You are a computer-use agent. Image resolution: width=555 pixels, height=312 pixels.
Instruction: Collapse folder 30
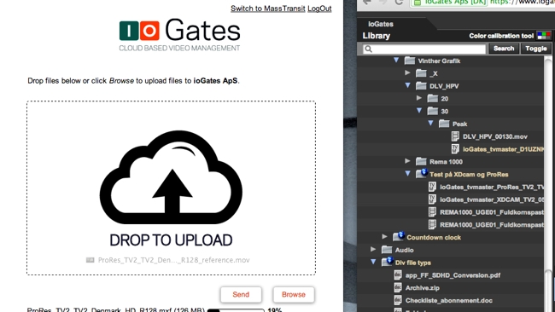click(419, 111)
